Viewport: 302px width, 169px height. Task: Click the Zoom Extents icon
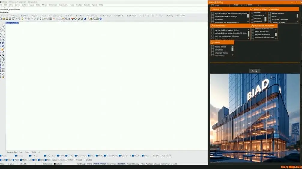41,19
